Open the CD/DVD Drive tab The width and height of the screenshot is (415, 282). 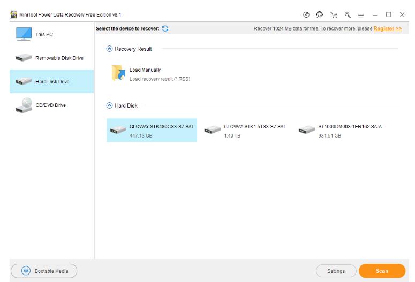point(52,105)
